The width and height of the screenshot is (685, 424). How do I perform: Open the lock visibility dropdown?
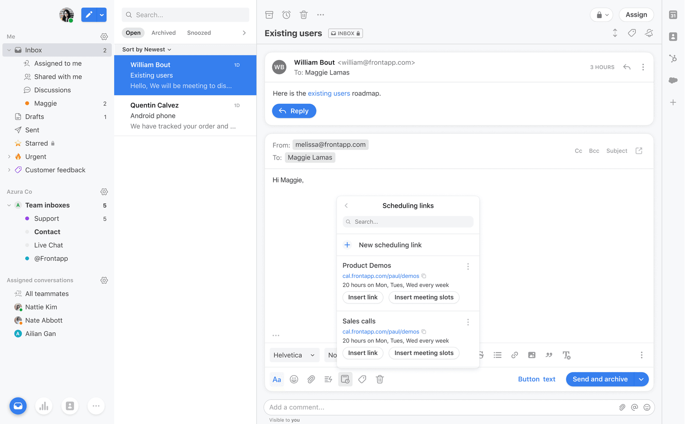(602, 15)
